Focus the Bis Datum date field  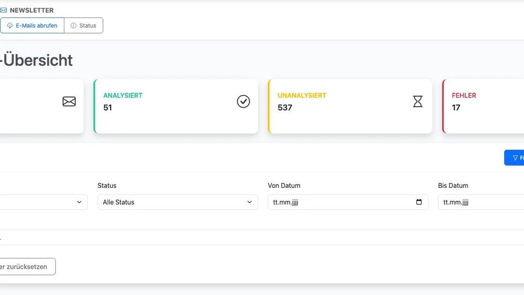pyautogui.click(x=480, y=202)
